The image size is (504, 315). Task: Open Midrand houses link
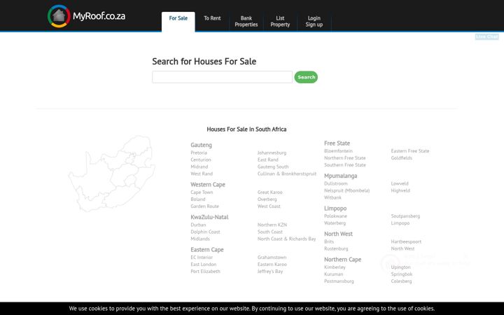point(199,167)
